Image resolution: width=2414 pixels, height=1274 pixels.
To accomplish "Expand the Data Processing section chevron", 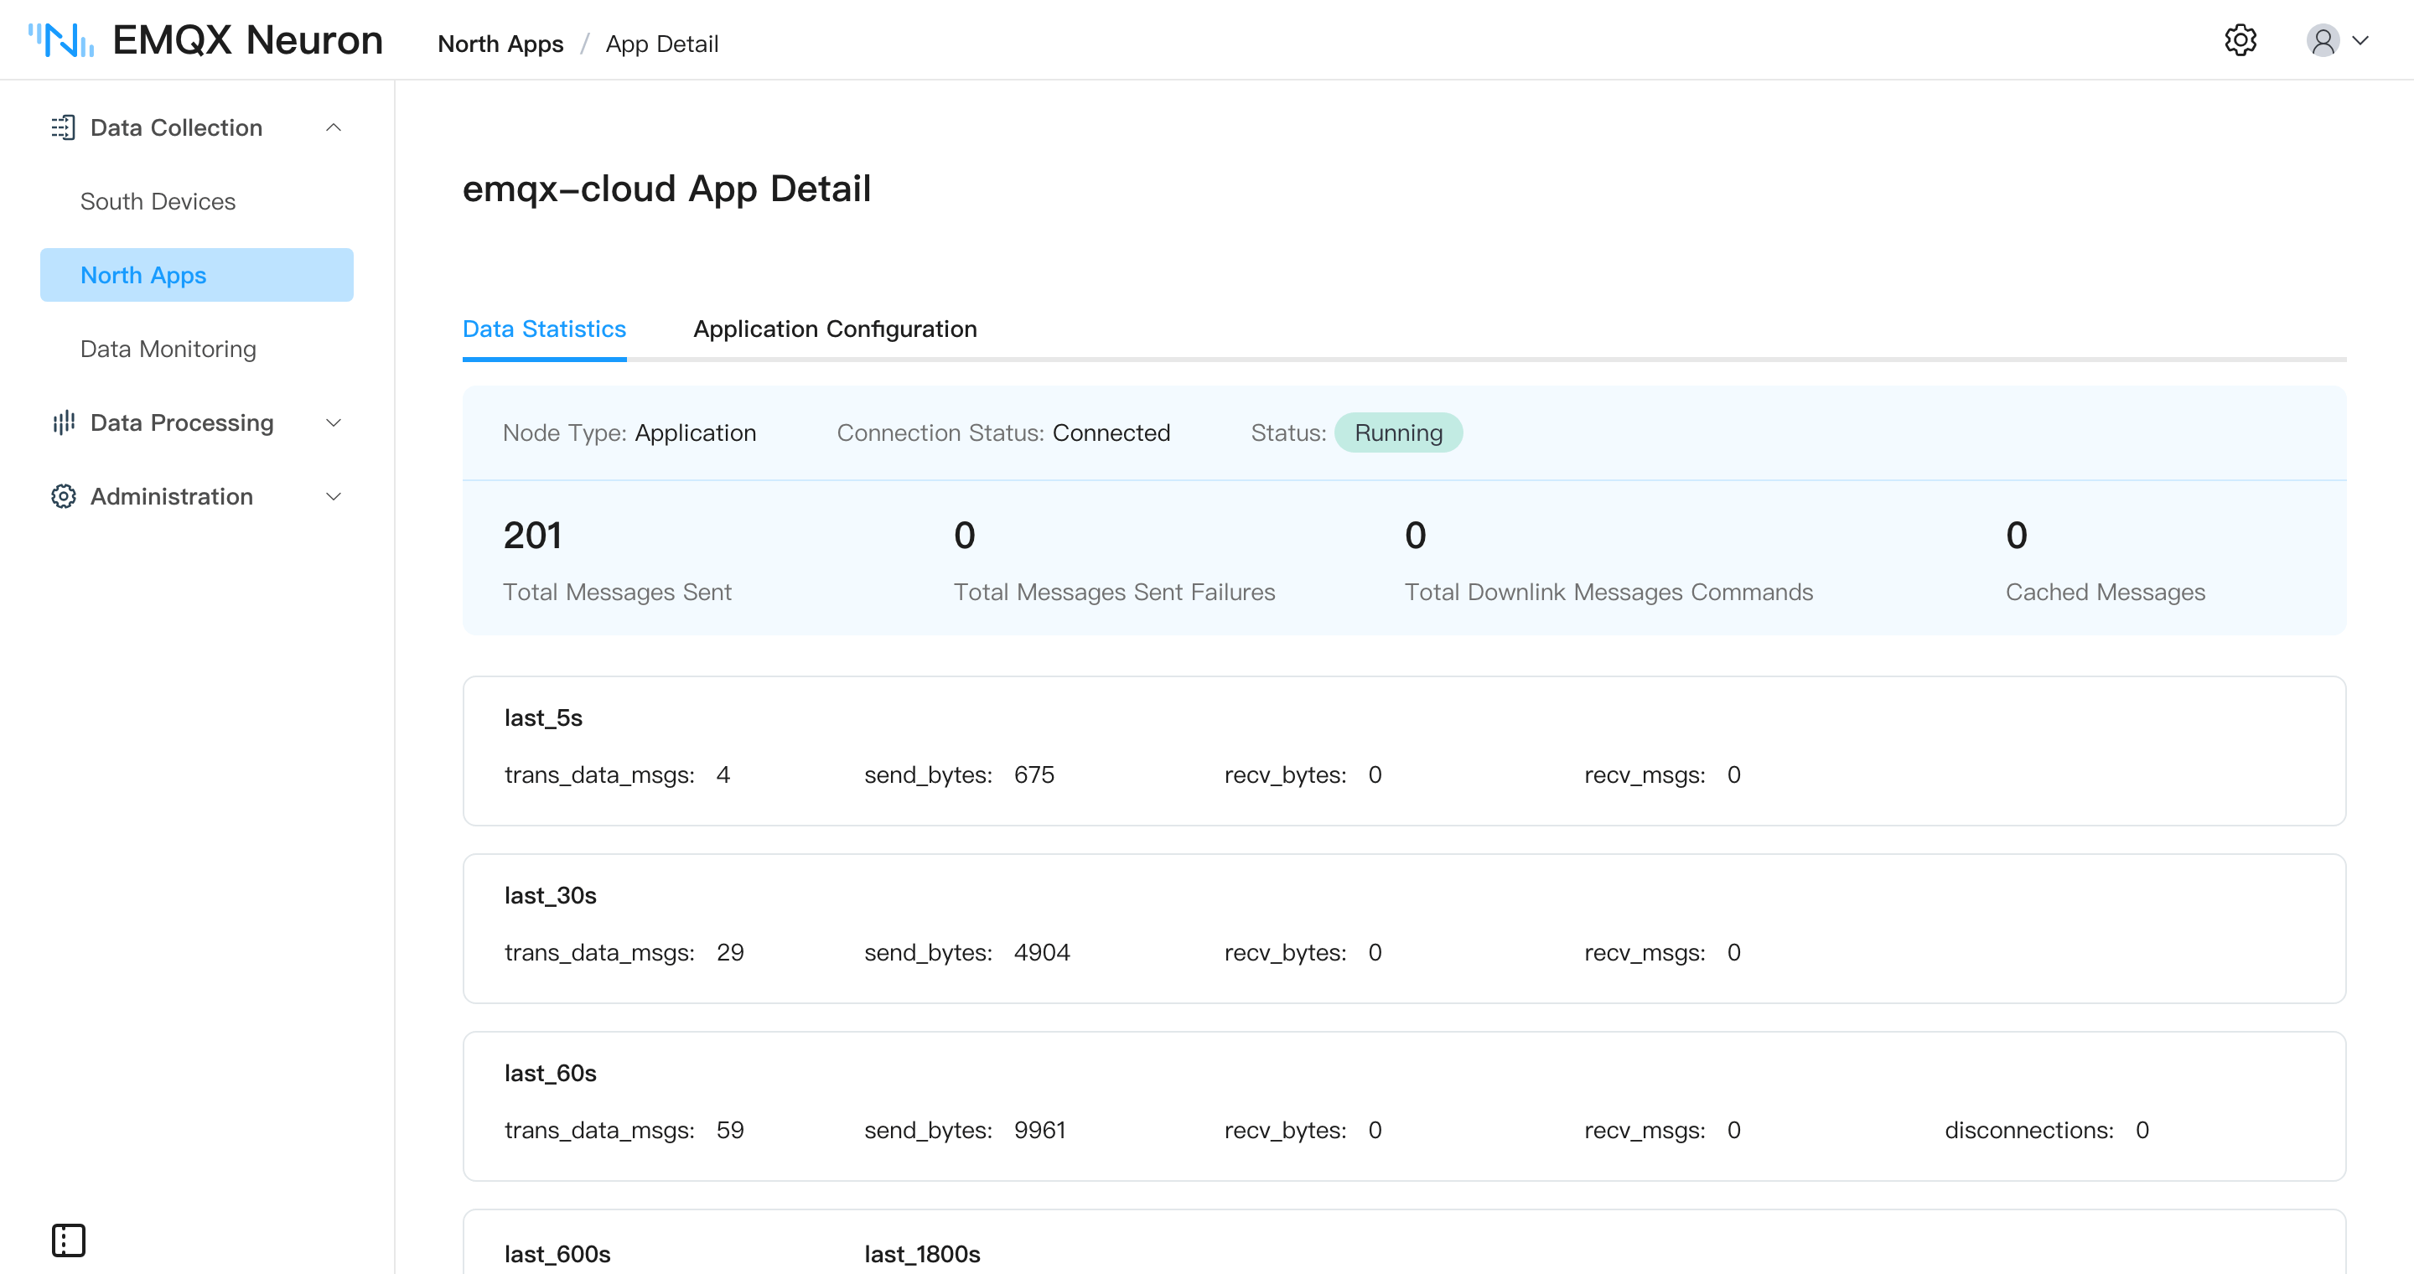I will click(333, 422).
